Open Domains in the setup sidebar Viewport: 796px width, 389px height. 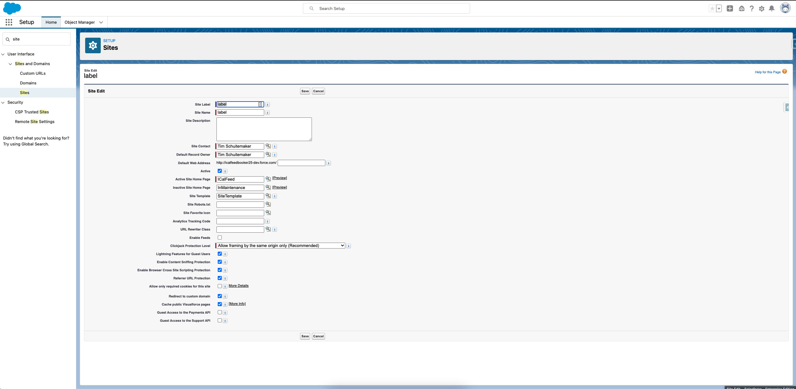point(28,83)
